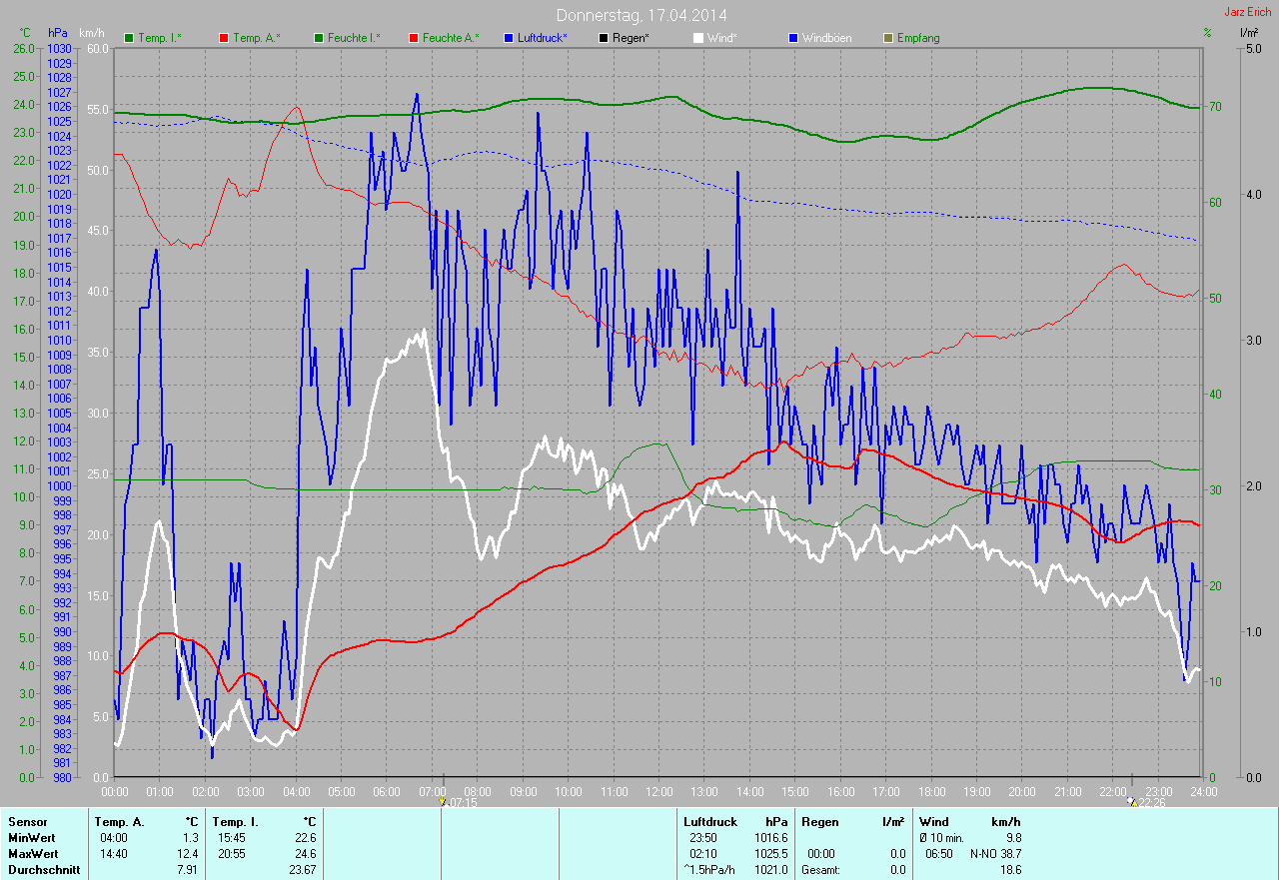Click the red Temp. A. legend swatch
Screen dimensions: 1279x880
[224, 38]
